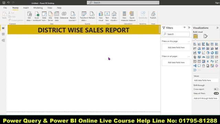Viewport: 220px width, 124px height.
Task: Click the Save icon in title bar
Action: click(4, 3)
